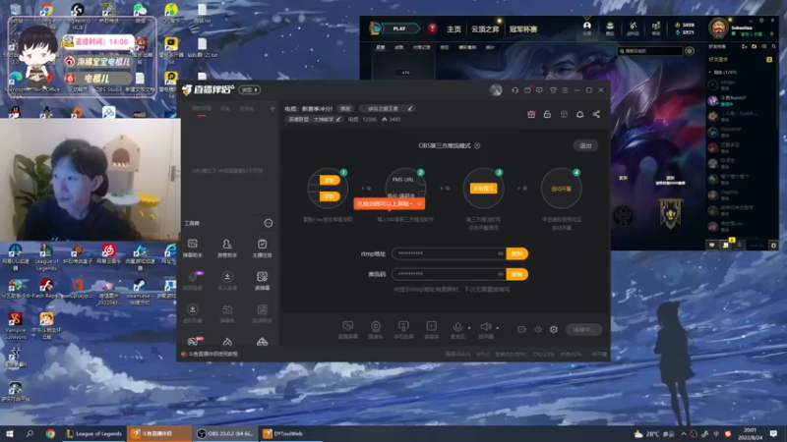This screenshot has width=787, height=442.
Task: Open the League chat bubble icon
Action: tap(711, 245)
